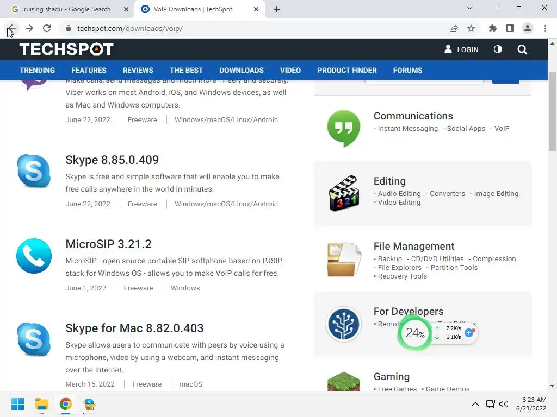Click the Chrome taskbar icon
This screenshot has width=557, height=417.
tap(66, 404)
